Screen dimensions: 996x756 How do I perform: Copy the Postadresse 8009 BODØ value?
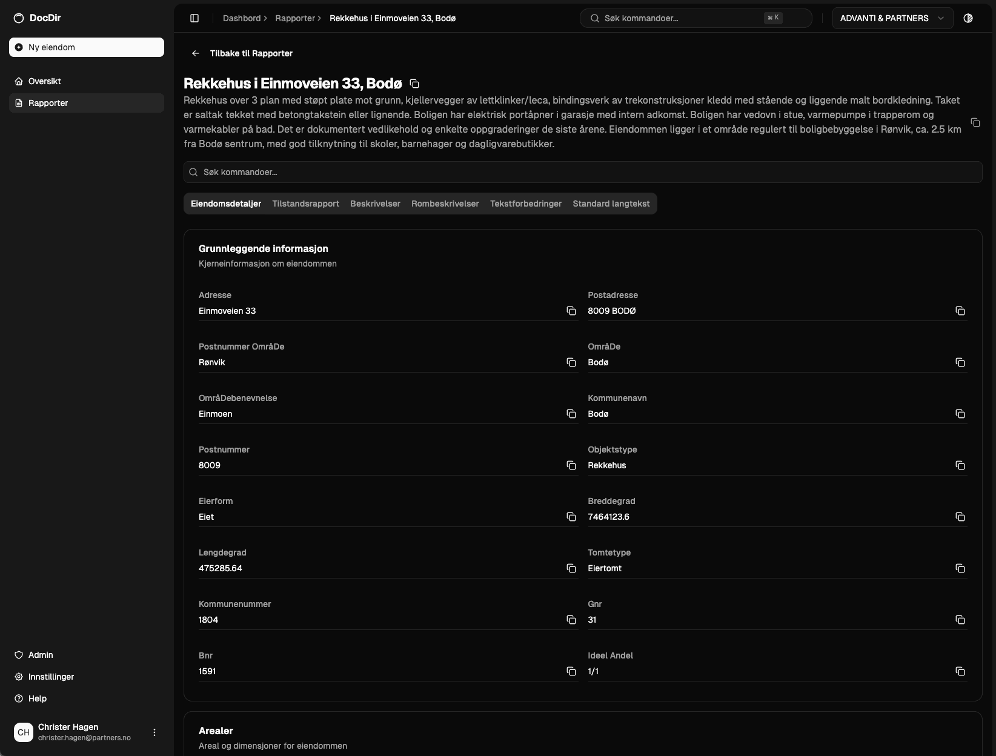point(961,311)
